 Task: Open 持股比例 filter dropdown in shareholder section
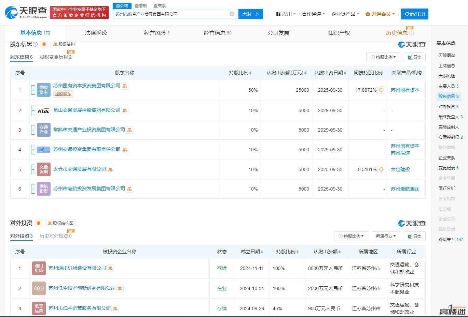pos(383,57)
